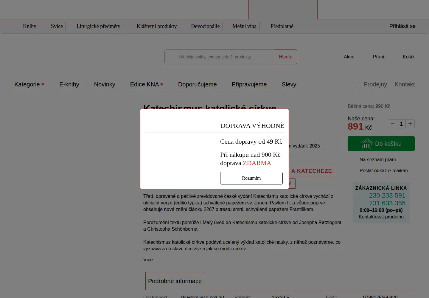
Task: Expand description with Více link
Action: point(148,260)
